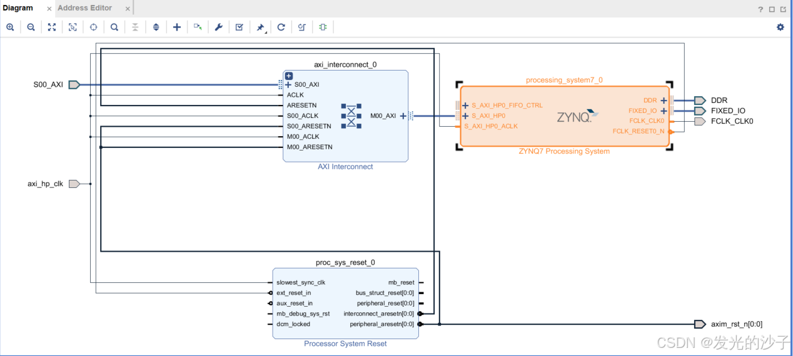Click the ext_reset_in pin
793x356 pixels.
293,293
